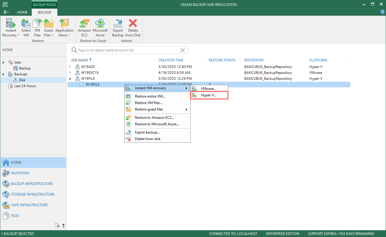The width and height of the screenshot is (386, 237).
Task: Click the Veeam app icon in title bar
Action: [5, 4]
